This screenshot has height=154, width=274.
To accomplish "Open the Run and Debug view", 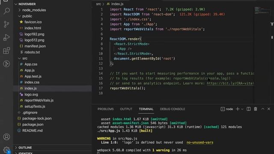I will pyautogui.click(x=6, y=37).
